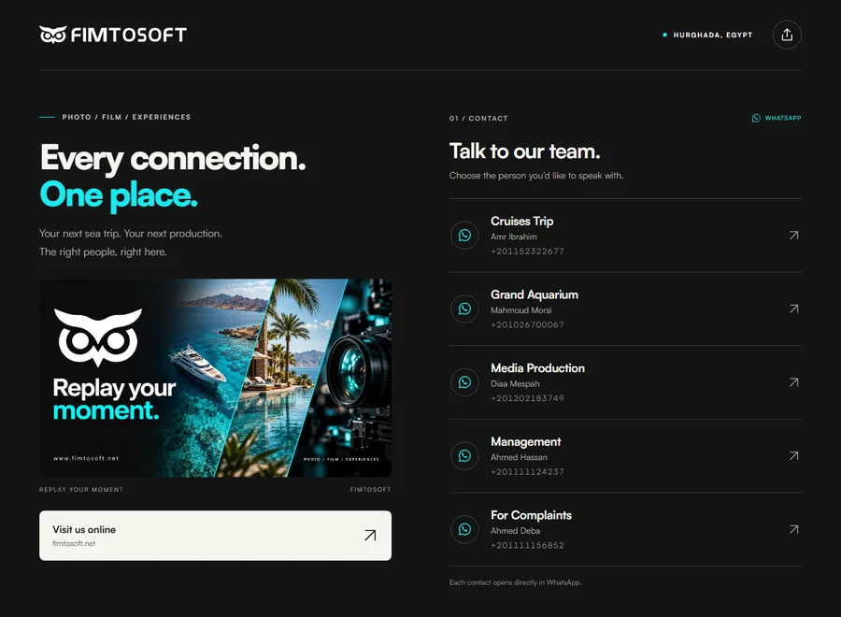Screen dimensions: 841x617
Task: Click Visit us online text
Action: (x=84, y=529)
